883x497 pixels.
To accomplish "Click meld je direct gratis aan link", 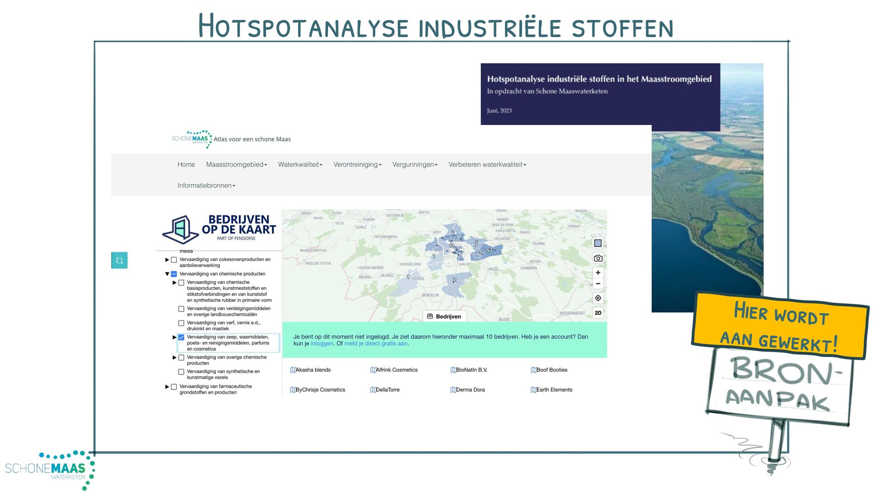I will (x=376, y=344).
